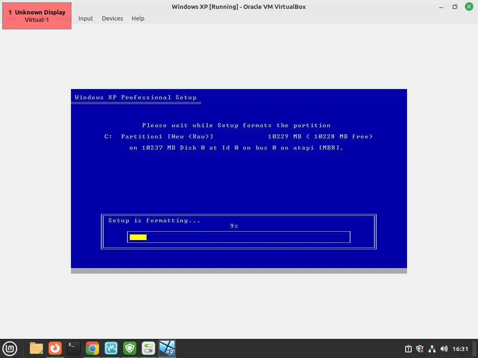The width and height of the screenshot is (478, 358).
Task: Launch Google Chrome from the taskbar
Action: point(92,348)
